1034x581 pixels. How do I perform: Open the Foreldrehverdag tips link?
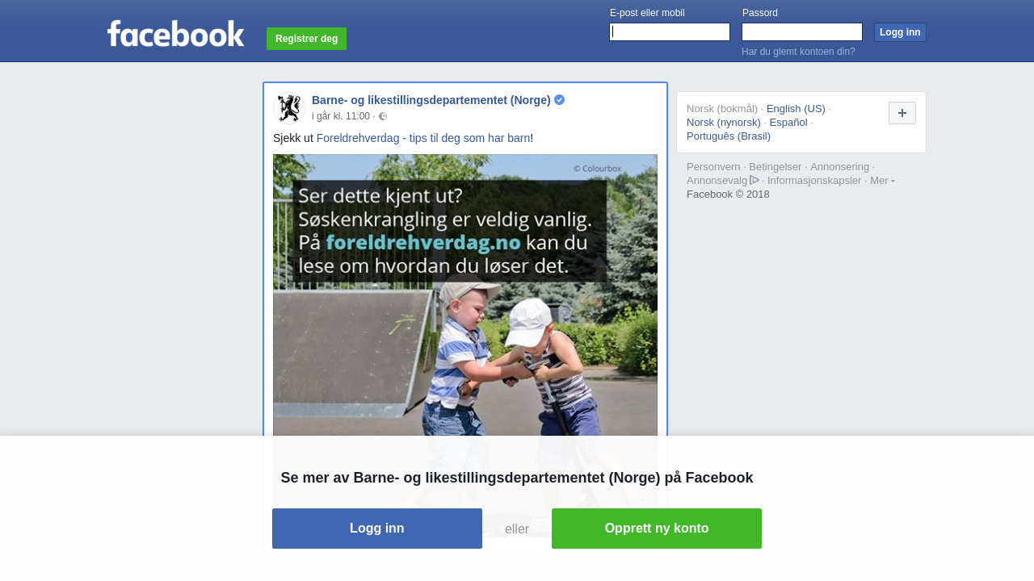point(423,138)
